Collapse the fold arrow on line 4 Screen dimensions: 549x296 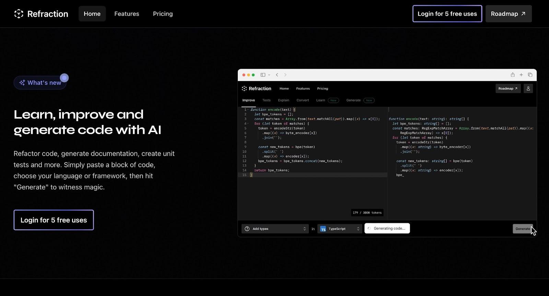point(248,124)
